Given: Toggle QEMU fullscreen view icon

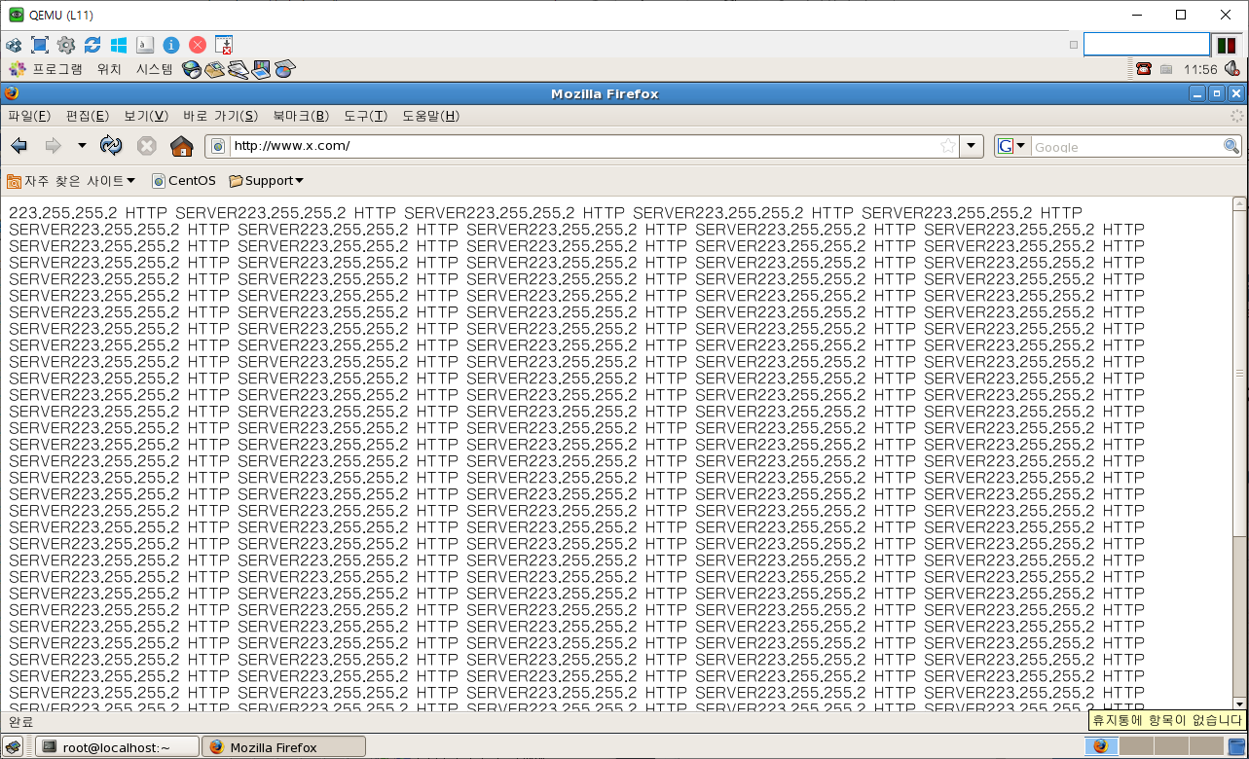Looking at the screenshot, I should tap(40, 45).
